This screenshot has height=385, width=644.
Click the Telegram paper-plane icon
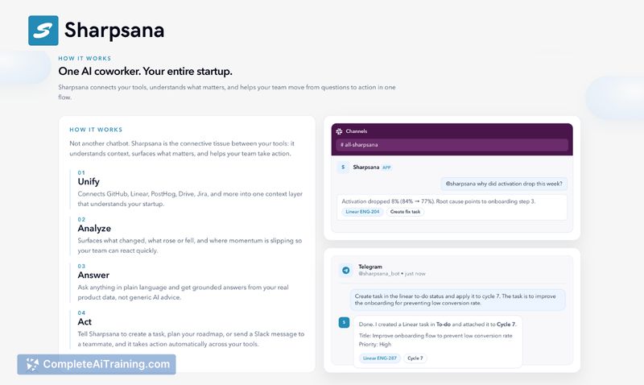click(x=345, y=271)
